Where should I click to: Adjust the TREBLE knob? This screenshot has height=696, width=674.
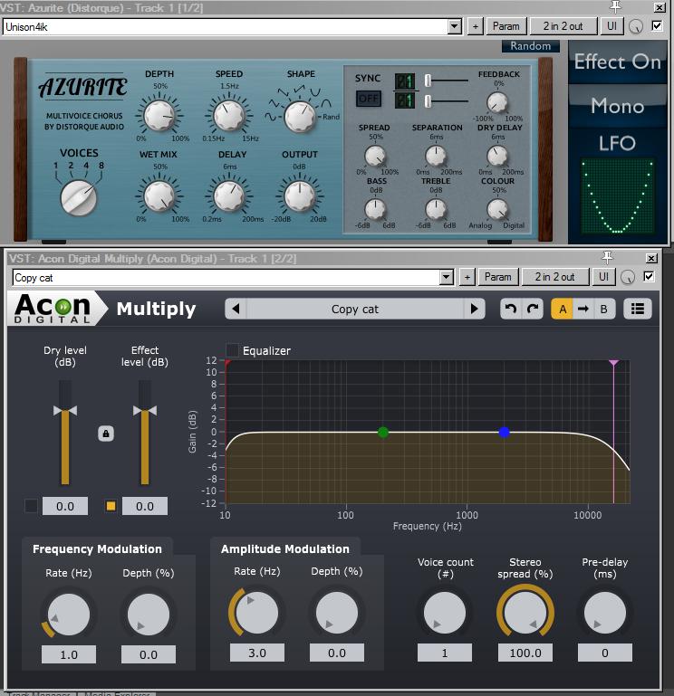[x=436, y=209]
